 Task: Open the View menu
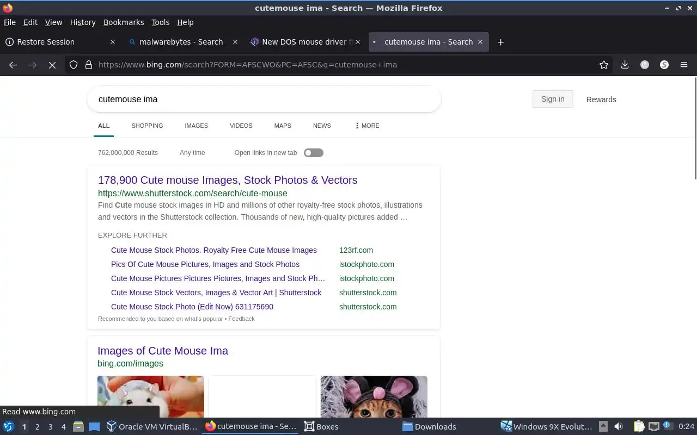tap(53, 22)
